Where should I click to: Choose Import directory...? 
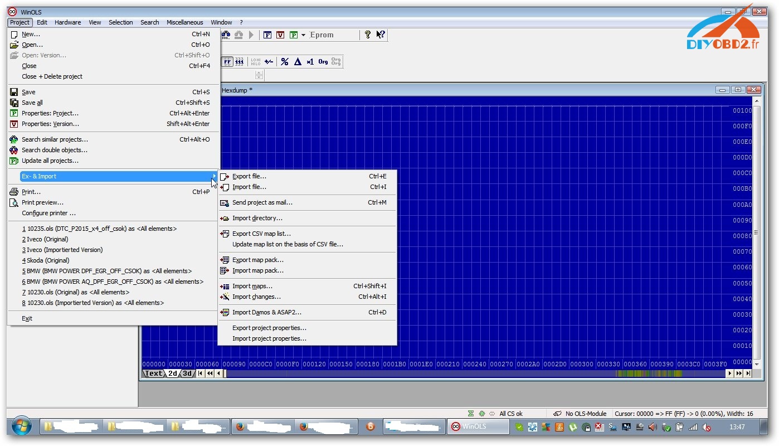[x=307, y=218]
